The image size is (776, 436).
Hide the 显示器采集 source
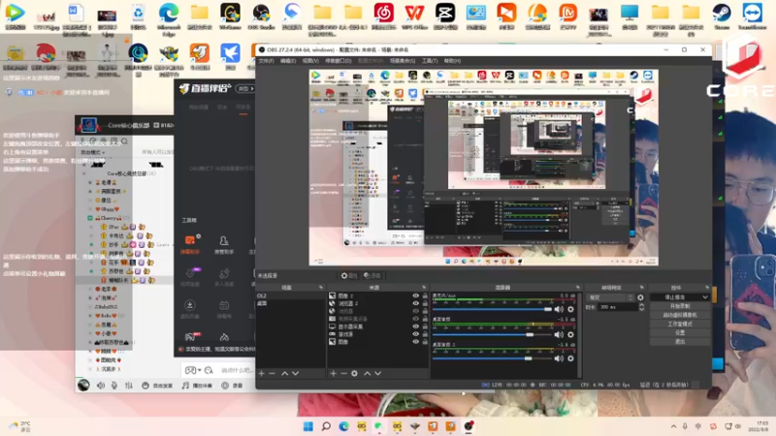click(416, 327)
